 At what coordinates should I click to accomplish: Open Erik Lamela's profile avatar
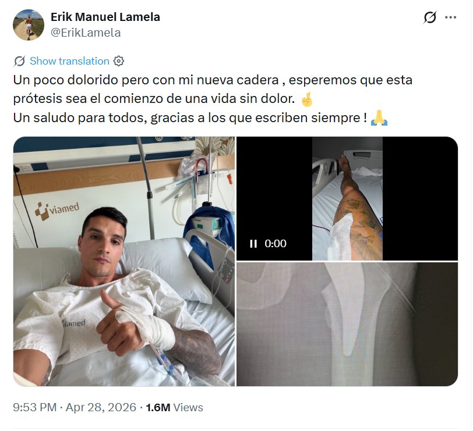coord(29,24)
